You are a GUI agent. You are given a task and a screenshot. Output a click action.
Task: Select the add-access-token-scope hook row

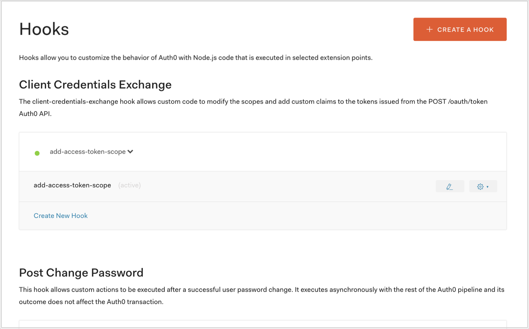pos(72,185)
